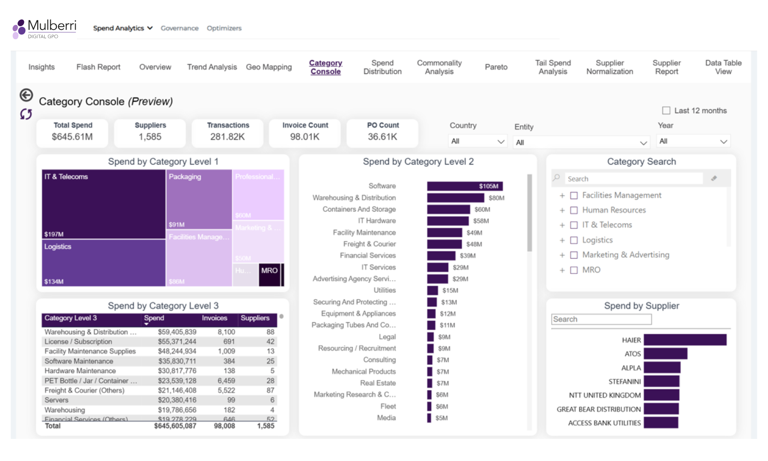Select the IT & Telecoms treemap tile
768x461 pixels.
[x=103, y=204]
